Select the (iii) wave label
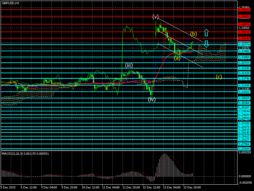The image size is (254, 191). 129,65
